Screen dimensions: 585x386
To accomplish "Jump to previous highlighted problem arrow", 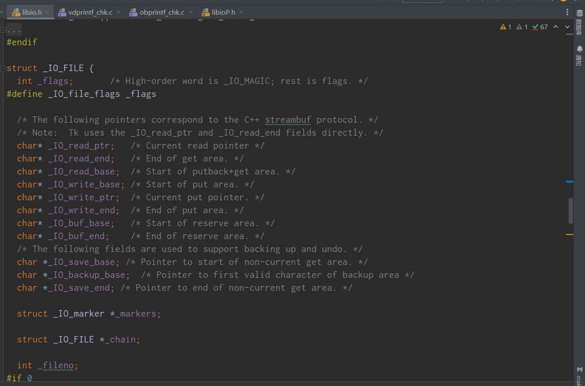I will click(556, 27).
